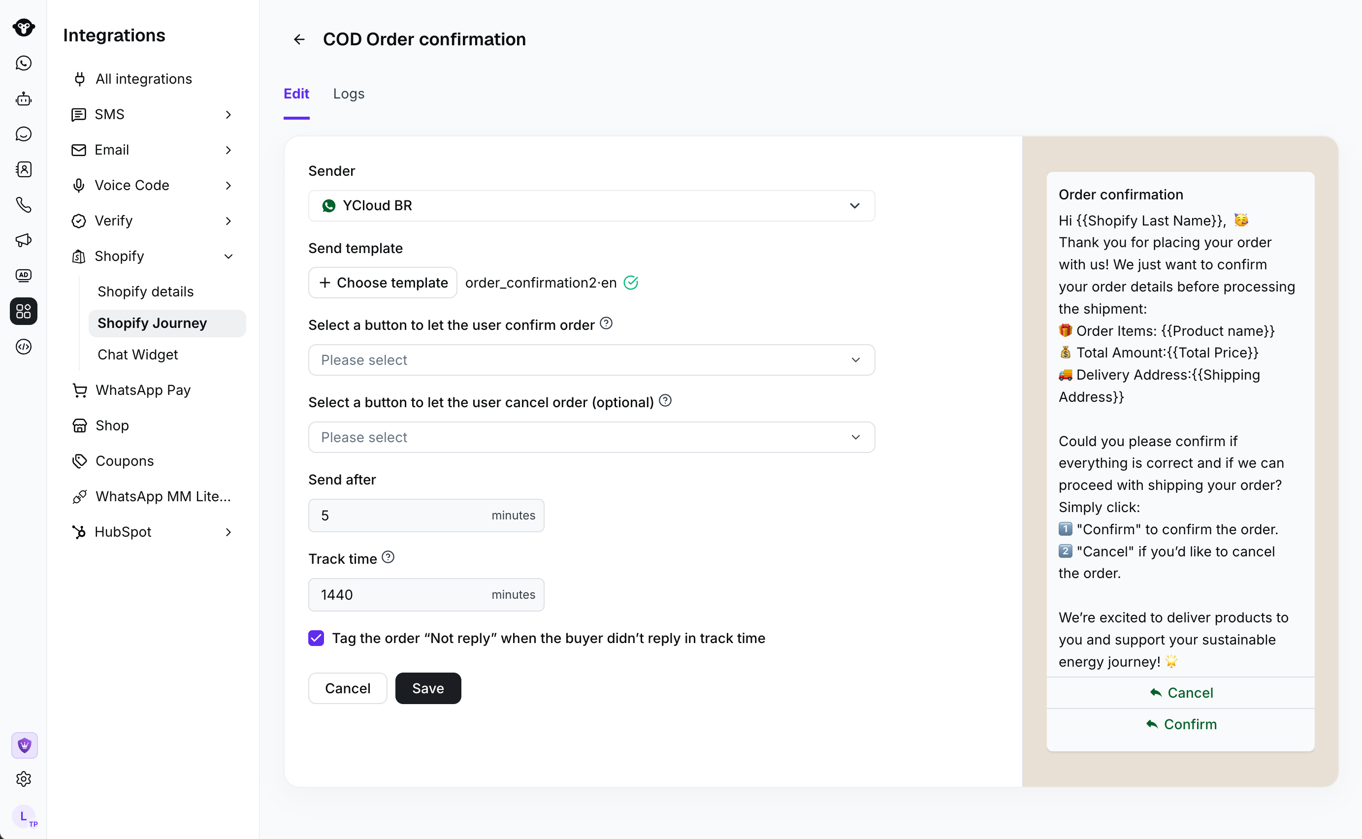Image resolution: width=1362 pixels, height=839 pixels.
Task: Select the Edit tab
Action: (296, 94)
